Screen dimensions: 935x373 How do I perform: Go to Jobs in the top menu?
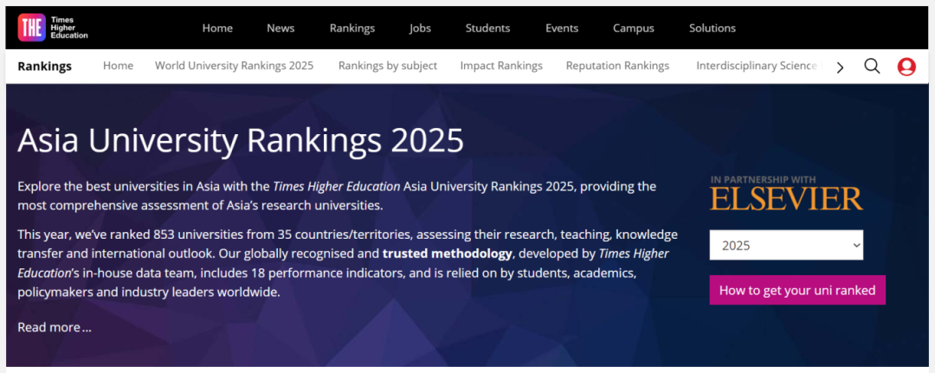(420, 28)
